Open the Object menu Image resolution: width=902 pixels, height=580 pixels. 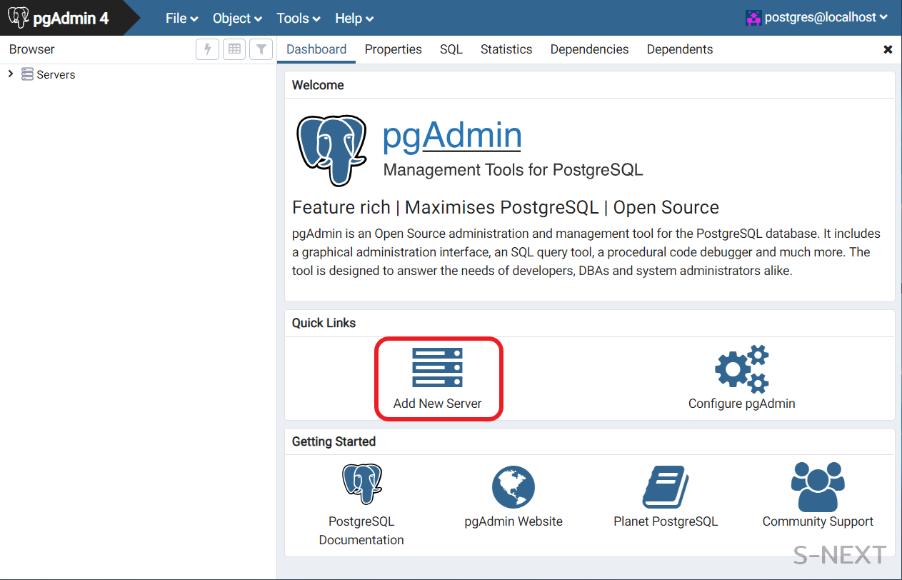coord(237,19)
